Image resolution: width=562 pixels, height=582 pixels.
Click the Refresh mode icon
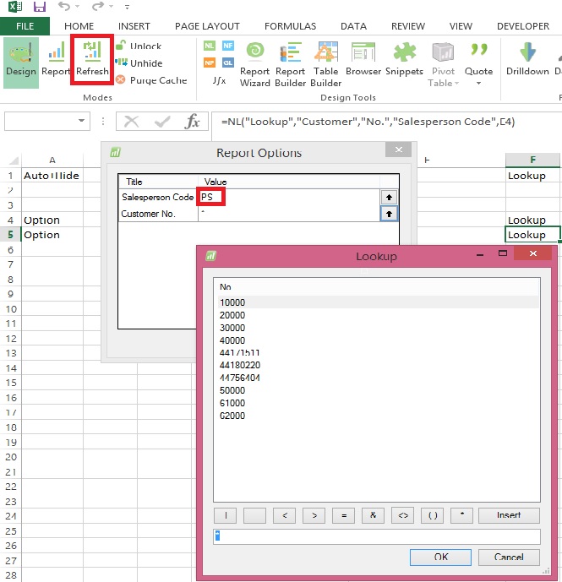pyautogui.click(x=92, y=60)
